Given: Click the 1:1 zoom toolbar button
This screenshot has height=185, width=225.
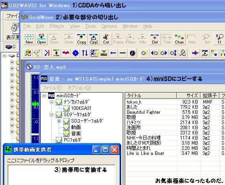Looking at the screenshot, I should [x=219, y=39].
